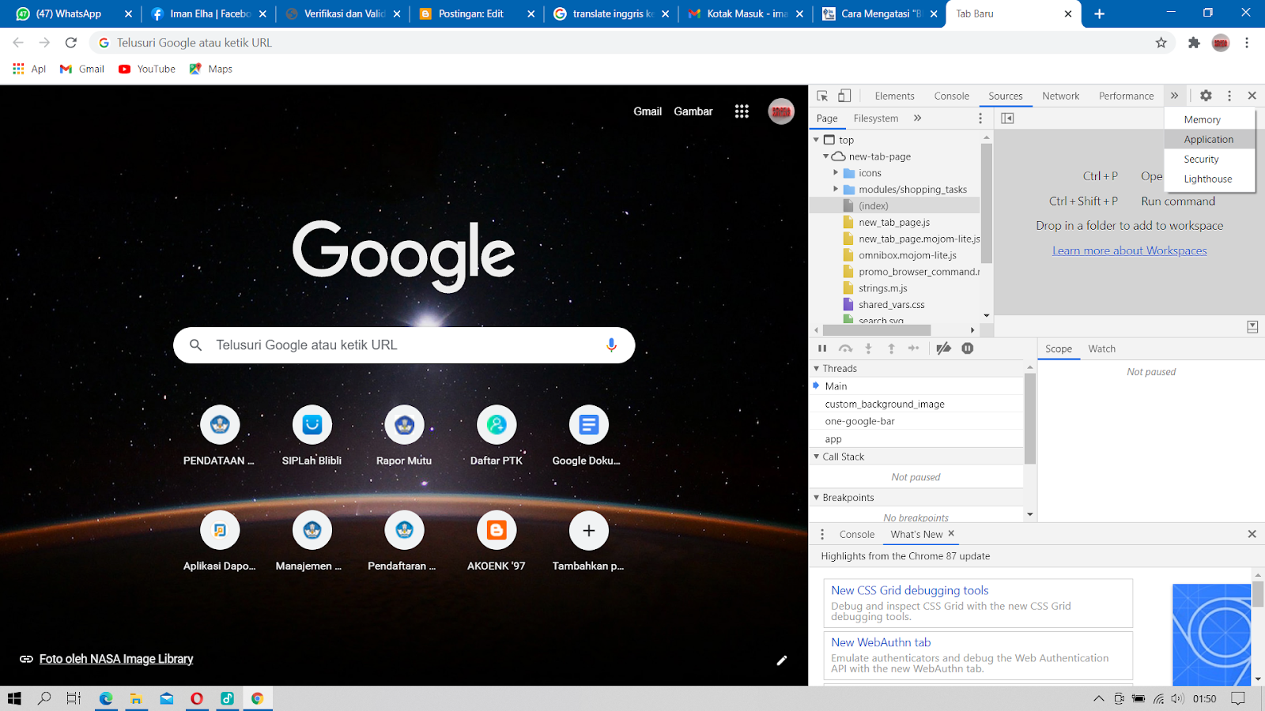Open New CSS Grid debugging tools link
This screenshot has height=711, width=1265.
coord(909,590)
